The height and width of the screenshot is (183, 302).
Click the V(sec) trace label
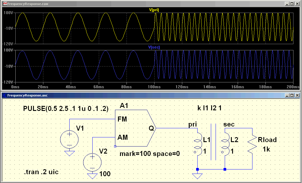coord(154,47)
